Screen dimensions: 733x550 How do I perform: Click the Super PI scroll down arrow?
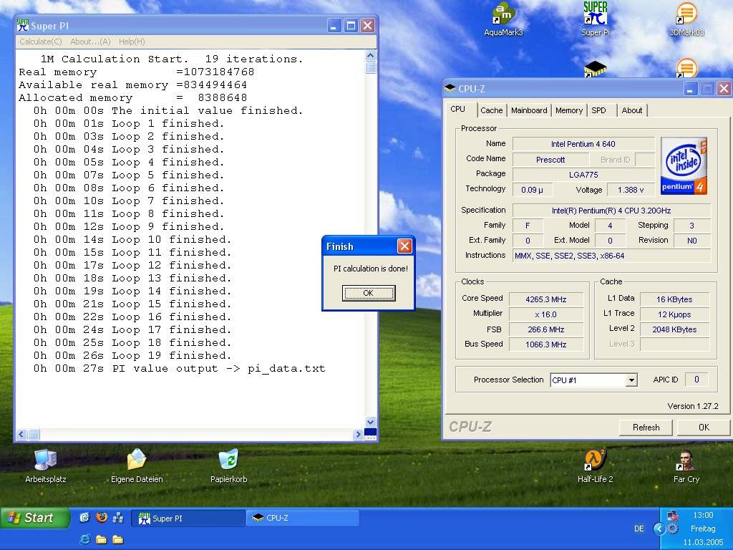(370, 422)
